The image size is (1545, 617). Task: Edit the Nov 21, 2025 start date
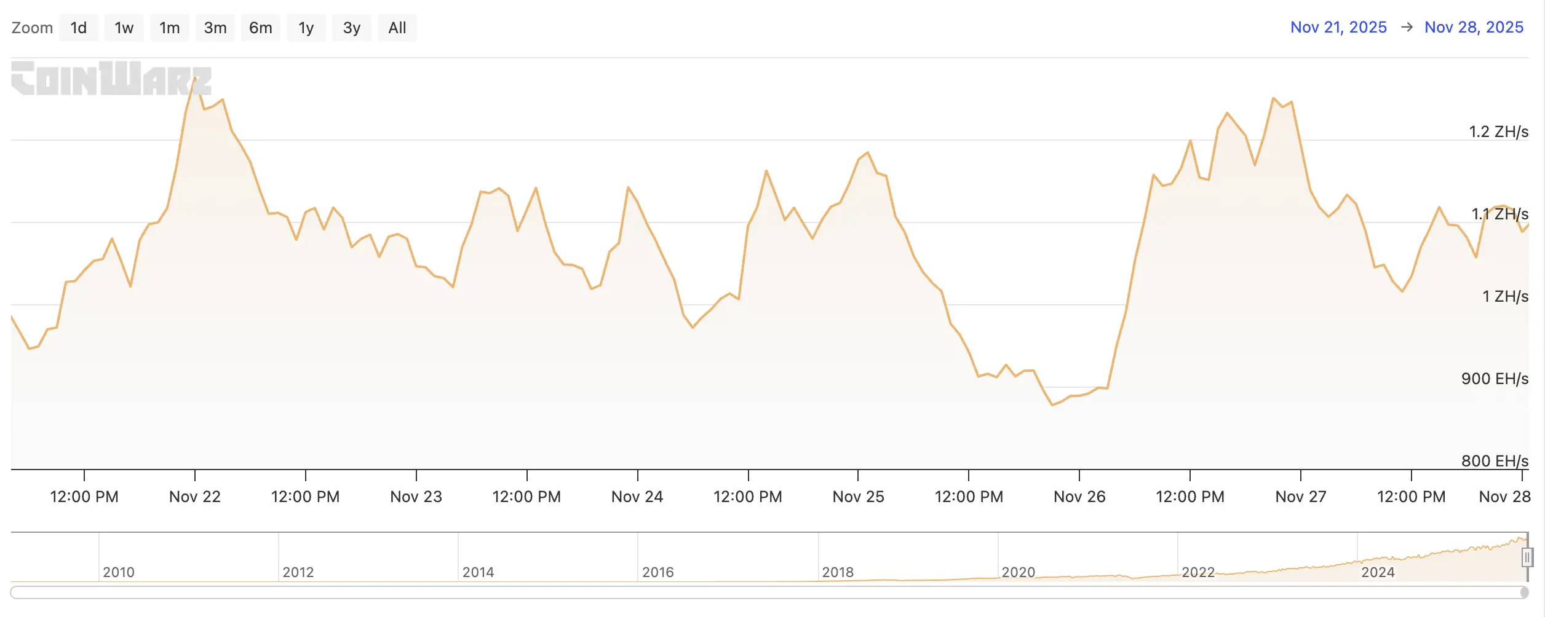coord(1338,27)
